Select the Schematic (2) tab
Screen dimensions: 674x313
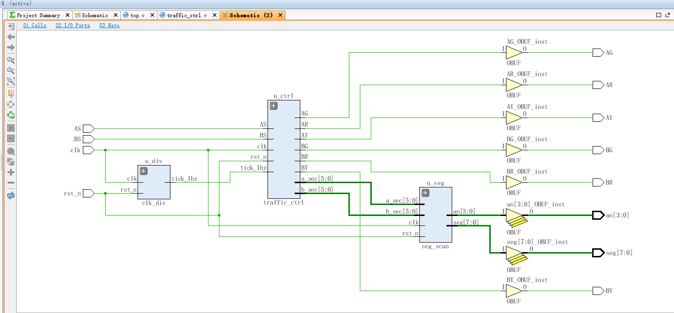coord(251,15)
